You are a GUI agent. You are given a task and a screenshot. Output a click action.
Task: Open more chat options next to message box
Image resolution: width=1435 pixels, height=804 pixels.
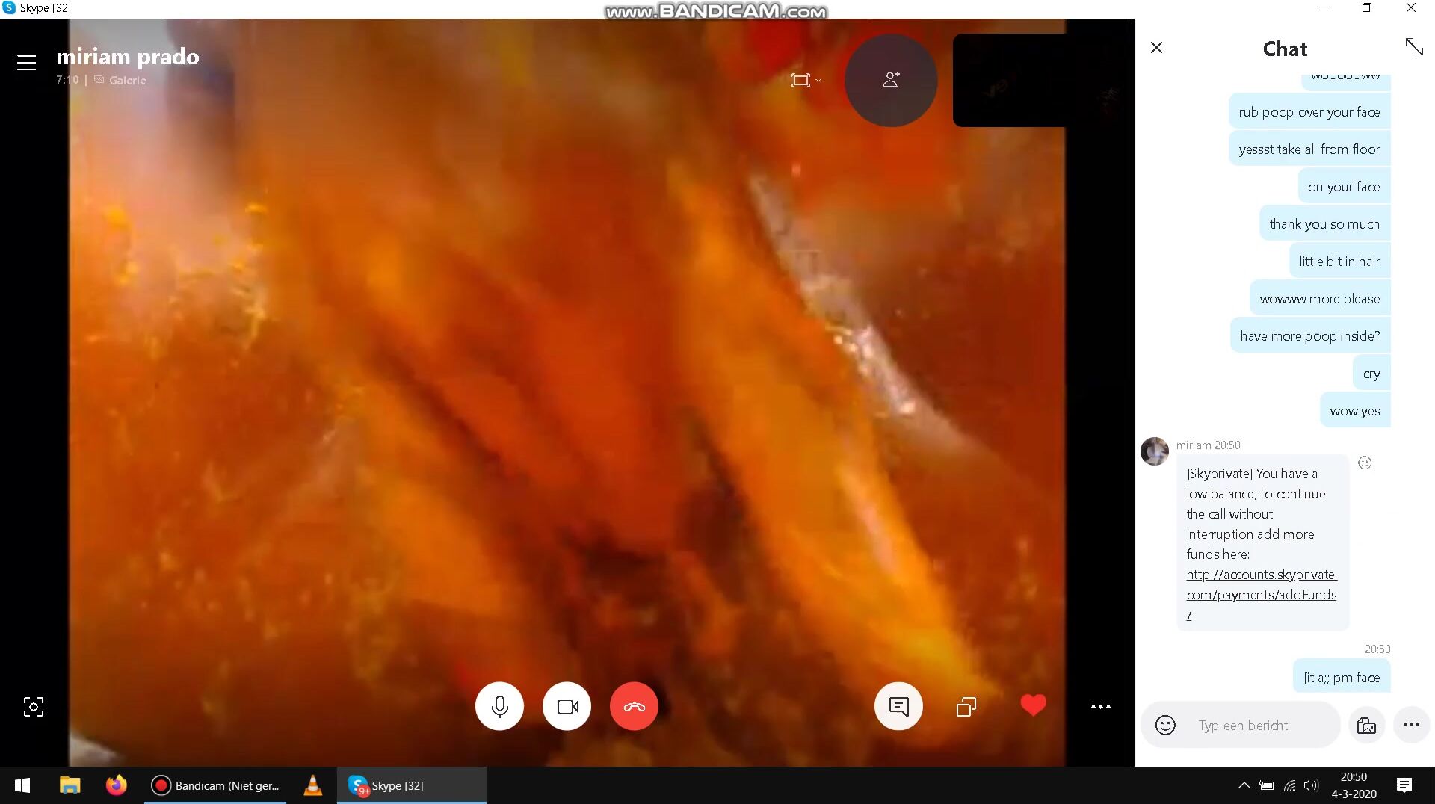(x=1411, y=724)
